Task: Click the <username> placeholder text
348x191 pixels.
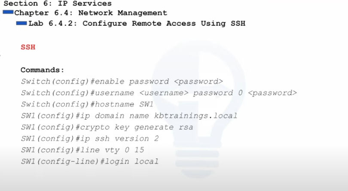Action: point(164,93)
